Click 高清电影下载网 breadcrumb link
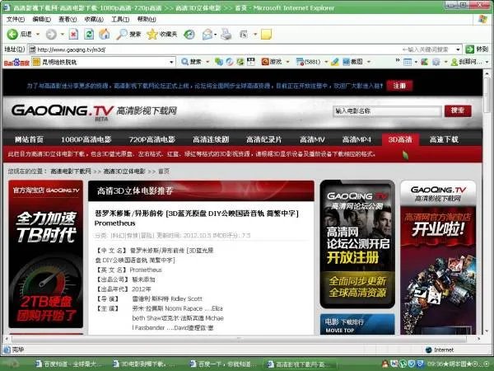494x371 pixels. tap(71, 171)
